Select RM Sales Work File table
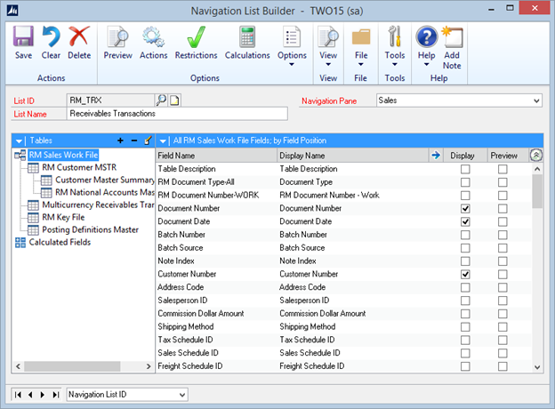Image resolution: width=555 pixels, height=409 pixels. (x=63, y=155)
